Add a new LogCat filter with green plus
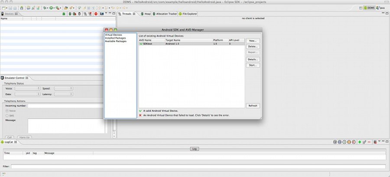This screenshot has width=390, height=177. (x=360, y=142)
